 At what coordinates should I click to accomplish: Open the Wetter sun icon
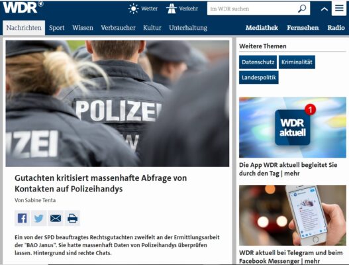[133, 9]
